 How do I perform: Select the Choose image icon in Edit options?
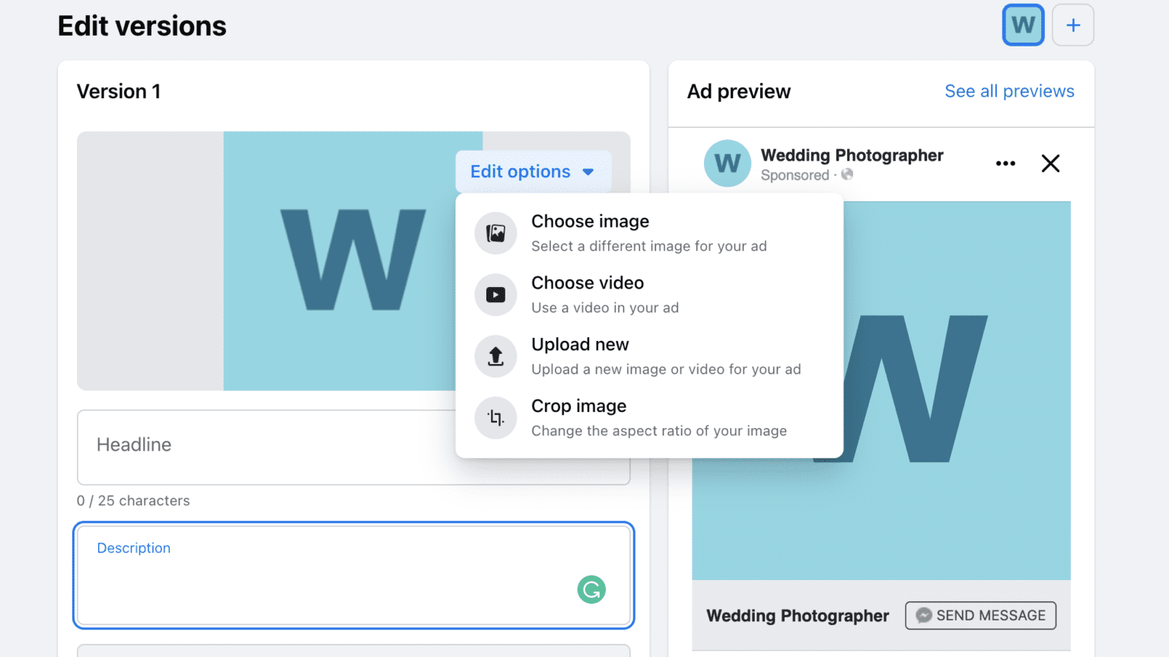[x=495, y=233]
